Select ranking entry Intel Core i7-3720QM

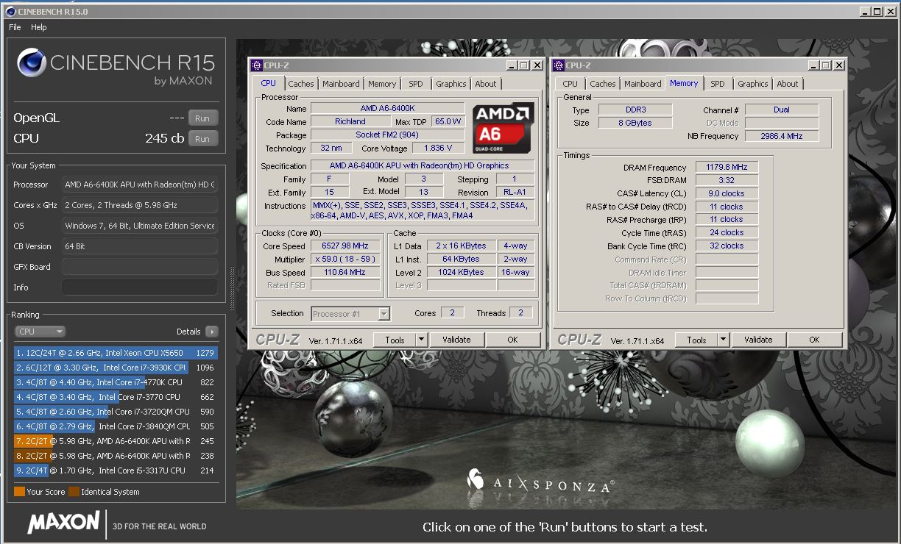pyautogui.click(x=116, y=412)
